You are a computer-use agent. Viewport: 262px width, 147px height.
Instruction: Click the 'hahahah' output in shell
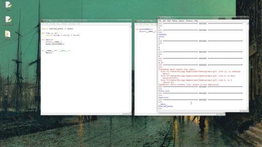(x=163, y=34)
